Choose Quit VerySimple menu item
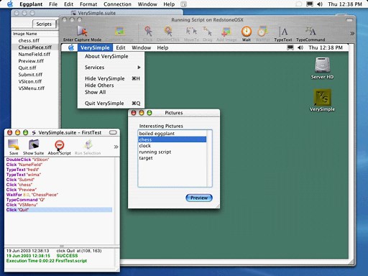 (x=111, y=103)
